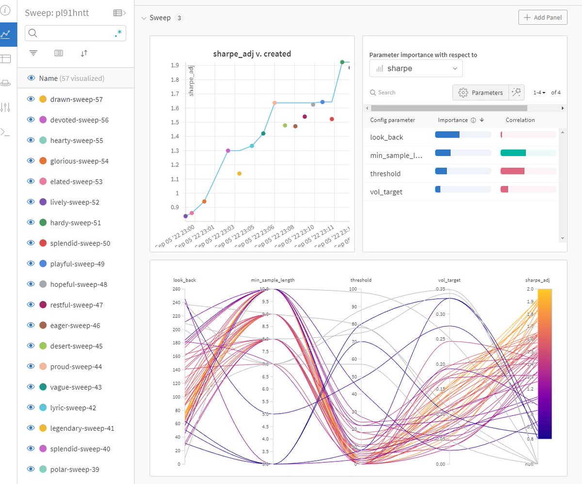Toggle visibility of splendid-sweep-50
The height and width of the screenshot is (484, 582).
coord(31,243)
